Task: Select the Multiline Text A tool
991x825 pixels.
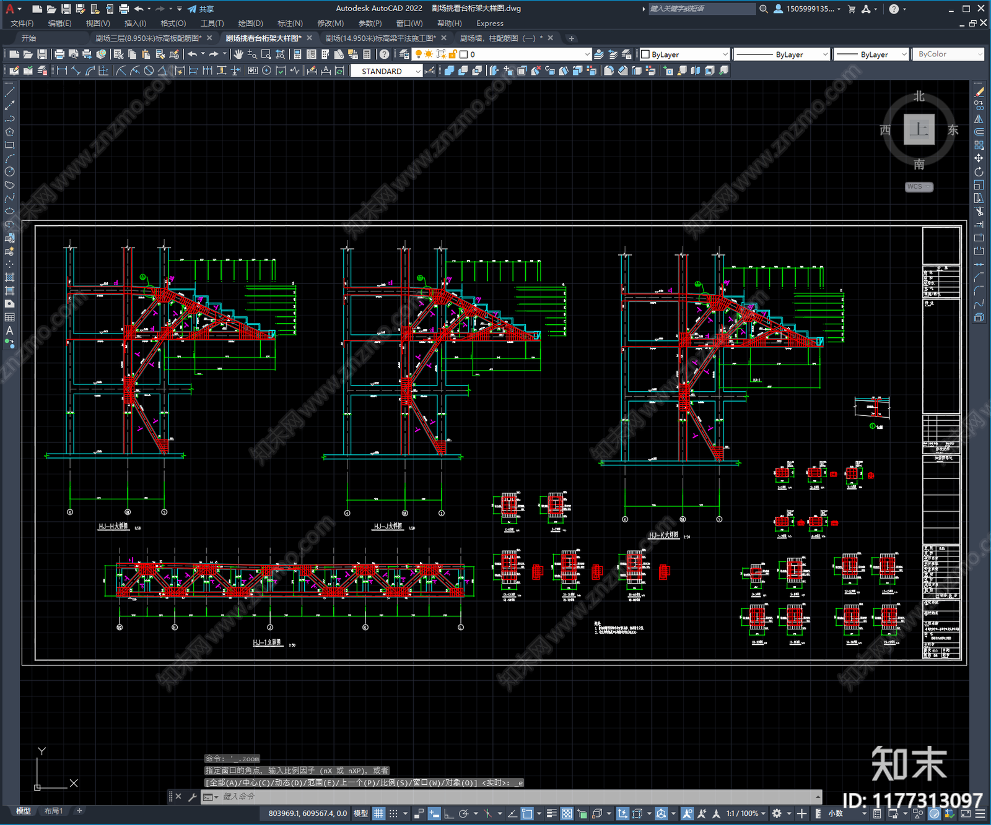Action: pyautogui.click(x=9, y=330)
